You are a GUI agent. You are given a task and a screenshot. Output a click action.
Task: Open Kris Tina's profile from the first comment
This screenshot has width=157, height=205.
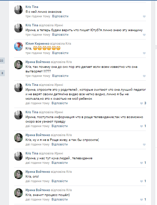[x=32, y=7]
